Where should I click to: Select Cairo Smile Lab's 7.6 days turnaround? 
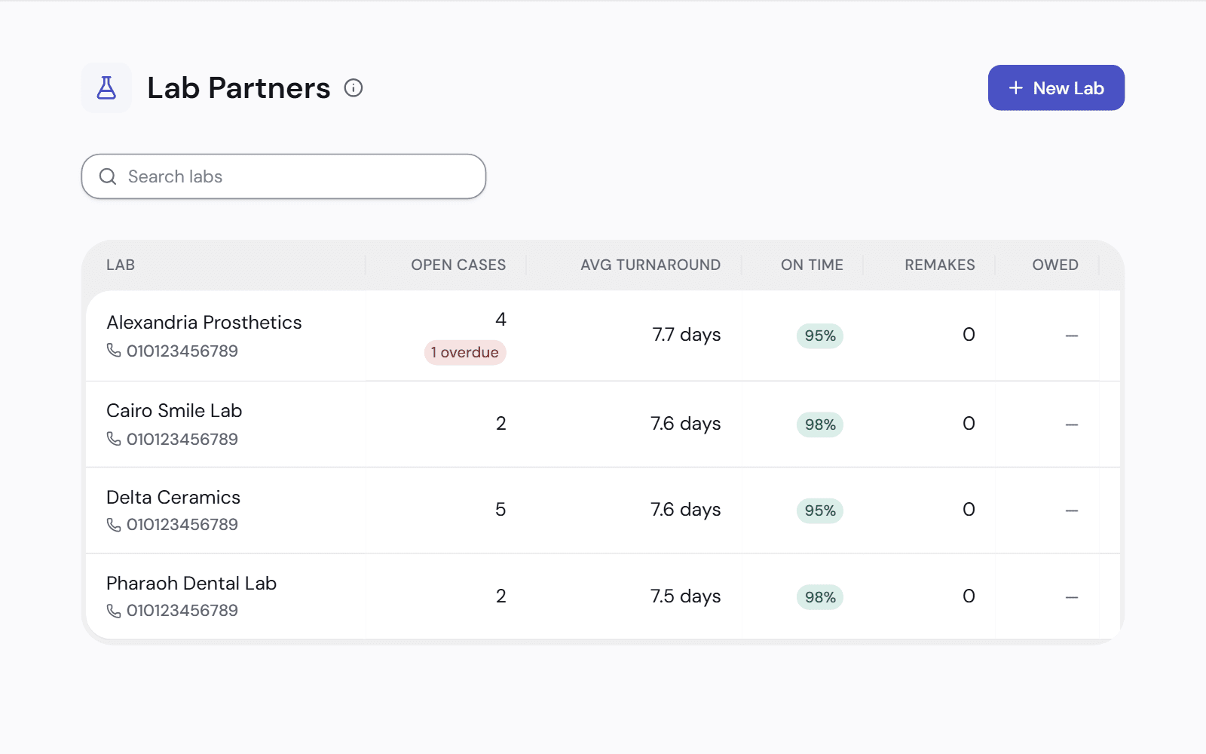686,424
